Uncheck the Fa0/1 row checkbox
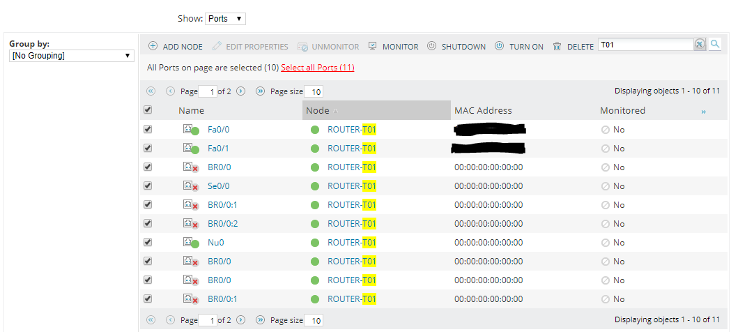The width and height of the screenshot is (731, 332). 148,148
